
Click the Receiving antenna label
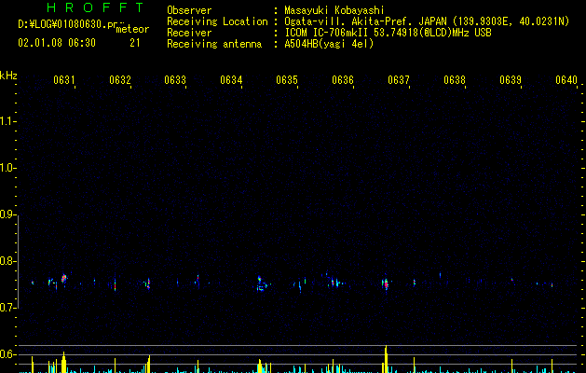(214, 44)
